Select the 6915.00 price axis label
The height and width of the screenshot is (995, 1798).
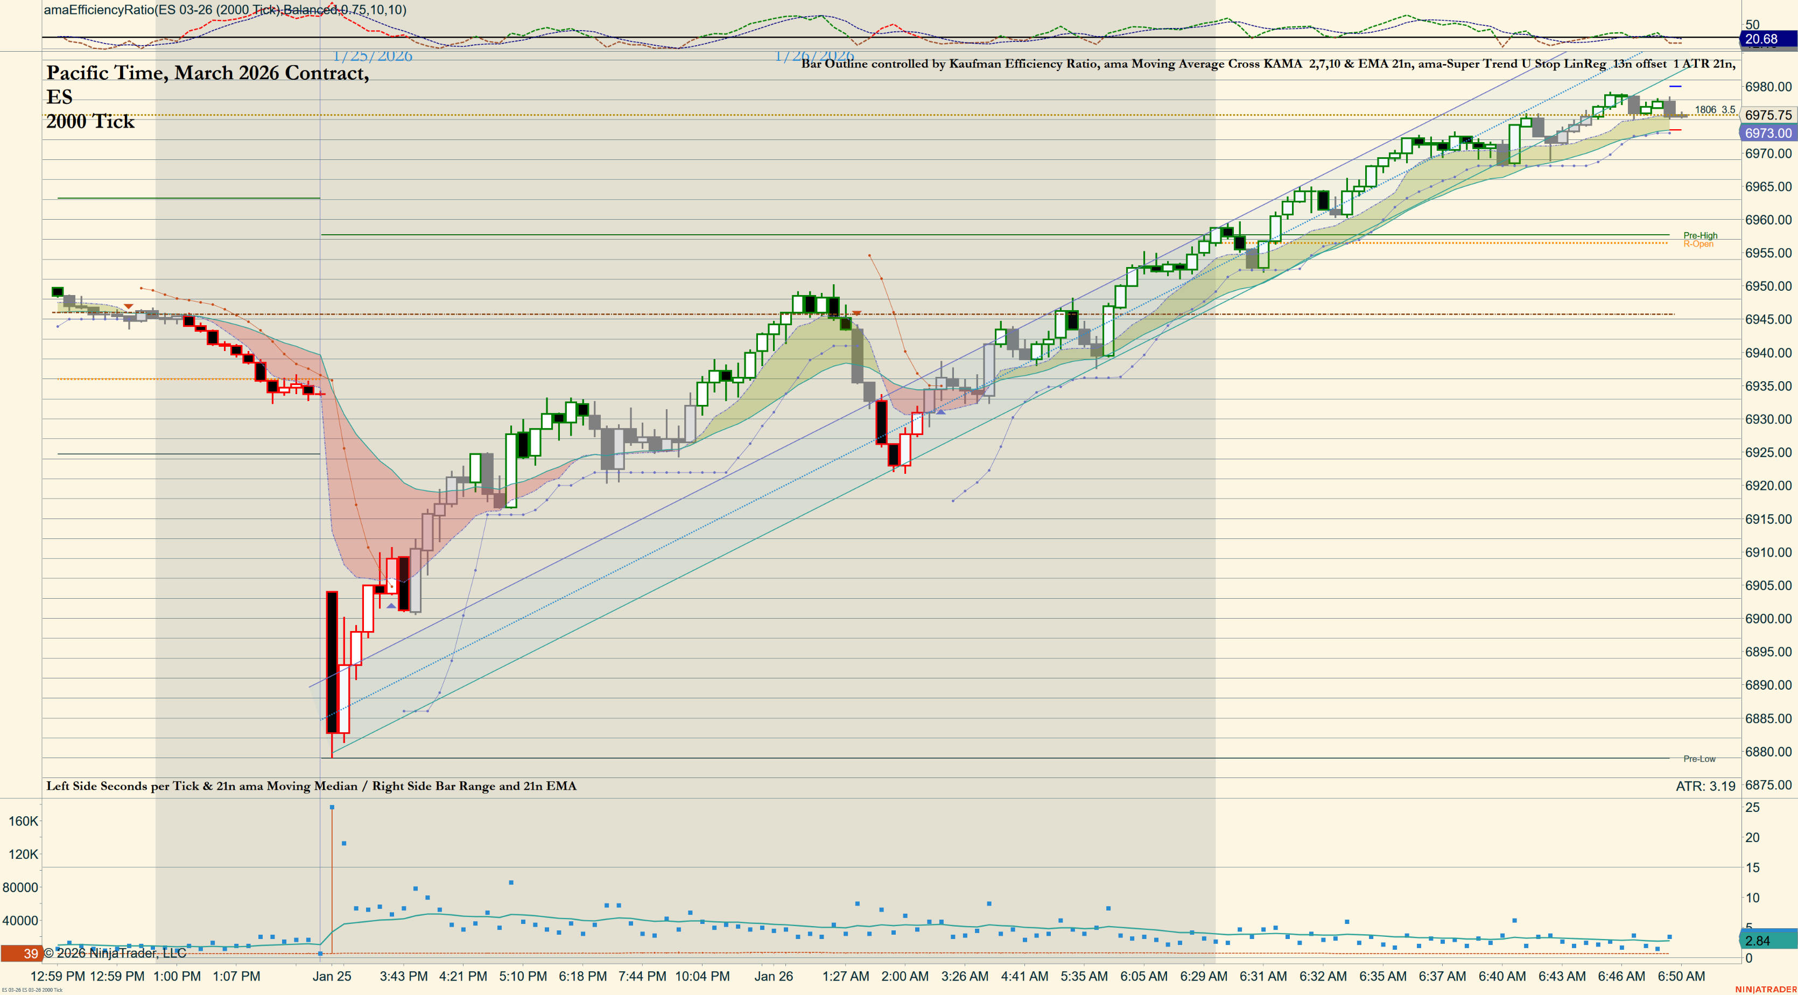pos(1768,520)
